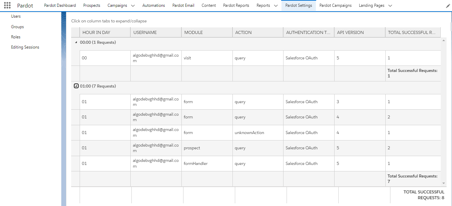Go to the Prospects tab
452x206 pixels.
[92, 5]
